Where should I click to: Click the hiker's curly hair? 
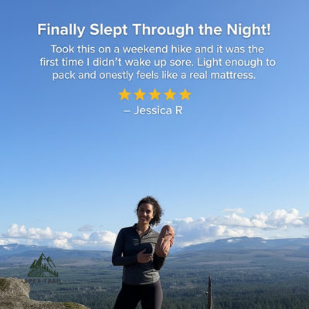152,207
